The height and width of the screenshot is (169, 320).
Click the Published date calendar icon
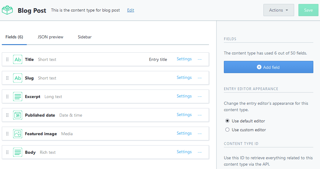point(18,115)
